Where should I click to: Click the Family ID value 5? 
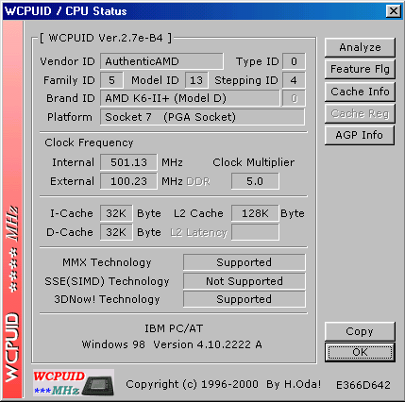tap(111, 80)
